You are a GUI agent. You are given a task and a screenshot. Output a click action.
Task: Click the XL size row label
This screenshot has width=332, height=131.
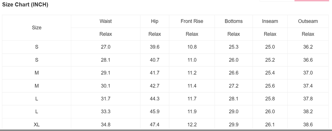coord(37,125)
